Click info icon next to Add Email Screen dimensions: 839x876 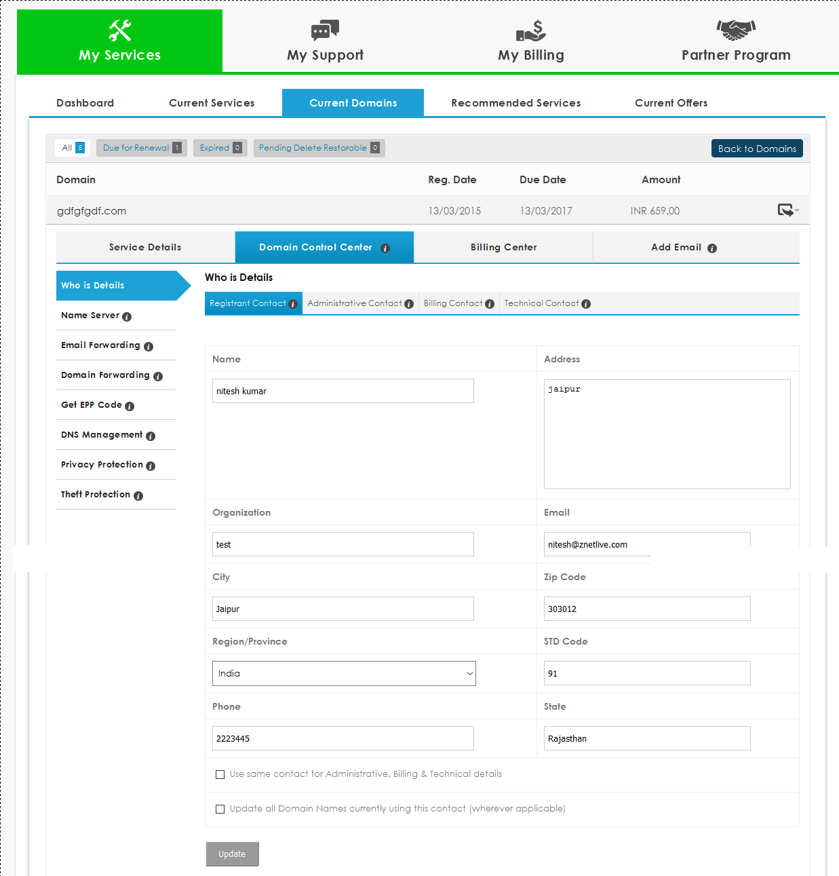(712, 248)
